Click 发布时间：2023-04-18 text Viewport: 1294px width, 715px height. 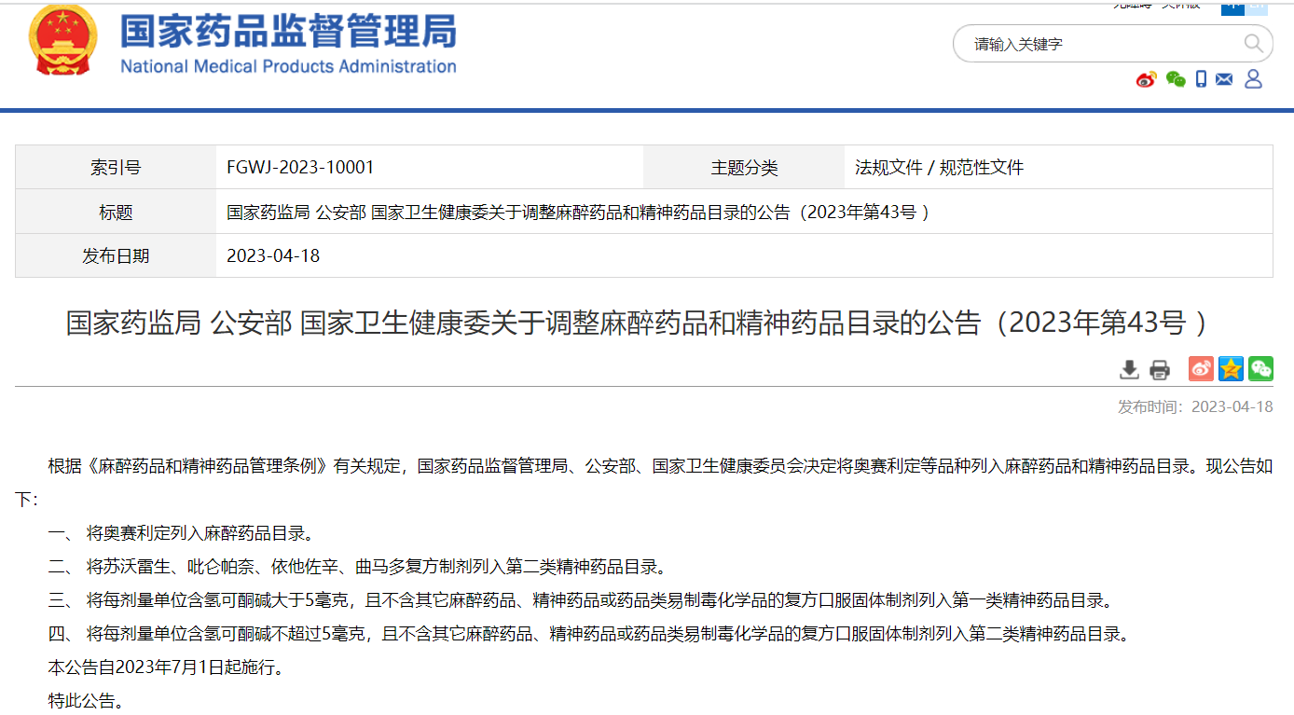point(1195,406)
